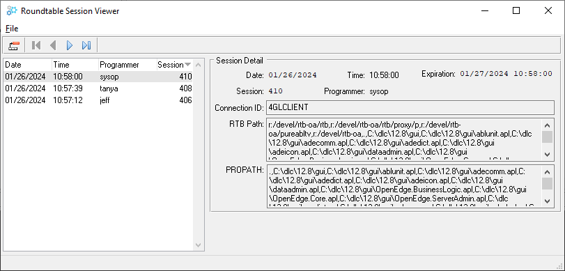565x271 pixels.
Task: Select the sysop session 410 row
Action: [x=98, y=77]
